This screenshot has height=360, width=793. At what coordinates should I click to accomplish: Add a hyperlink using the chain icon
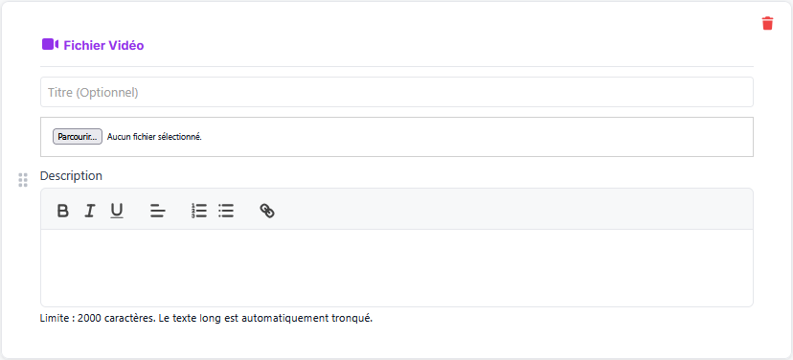[267, 211]
